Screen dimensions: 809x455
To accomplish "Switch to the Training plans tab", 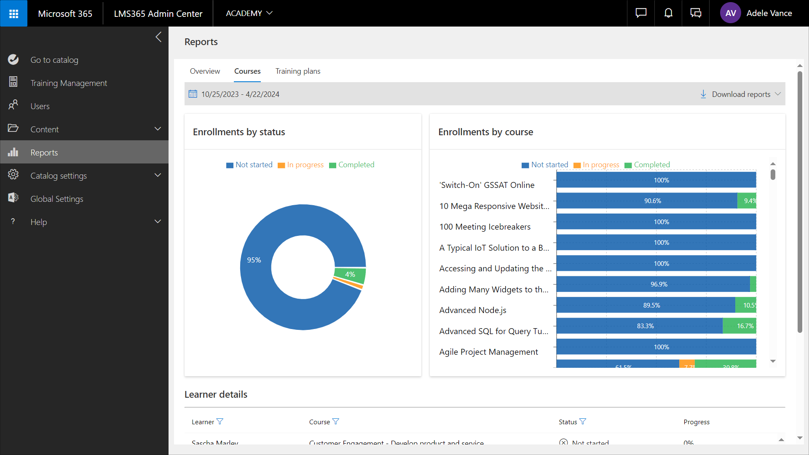I will (298, 71).
